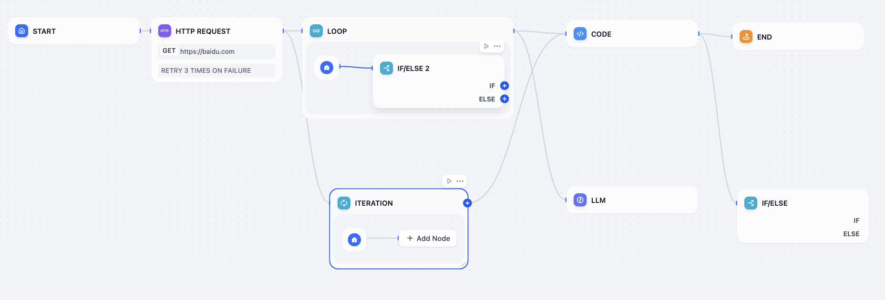This screenshot has width=885, height=300.
Task: Select the LLM node icon
Action: coord(580,200)
